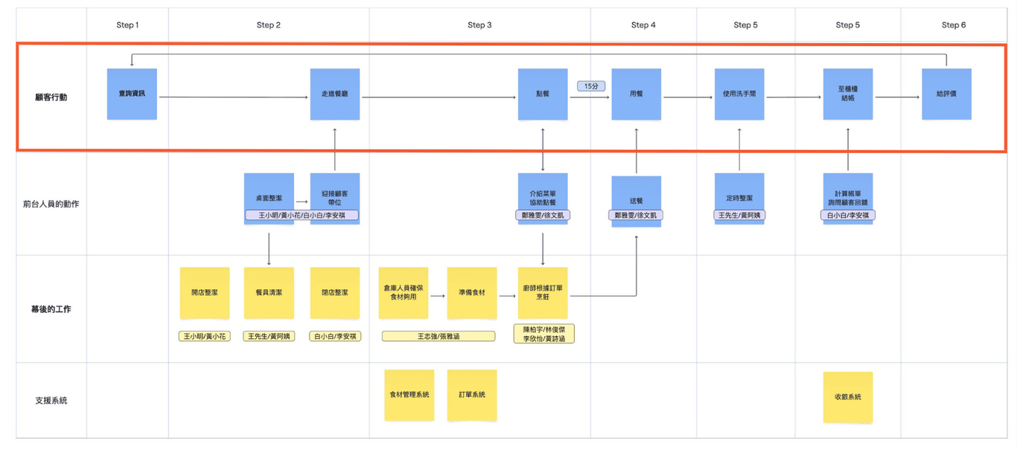Click the Step 3 column header
This screenshot has height=449, width=1017.
click(x=479, y=25)
